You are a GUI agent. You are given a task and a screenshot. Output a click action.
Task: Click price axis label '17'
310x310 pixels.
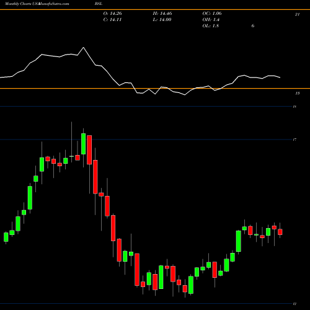click(x=294, y=139)
